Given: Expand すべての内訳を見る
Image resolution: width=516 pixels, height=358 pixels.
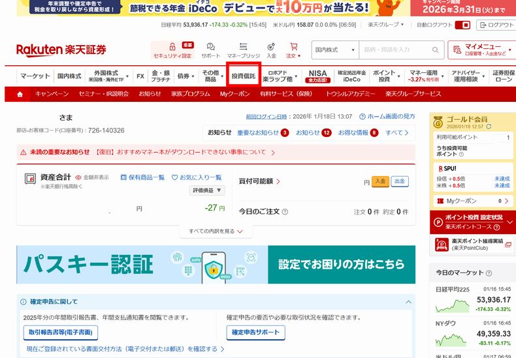Looking at the screenshot, I should (x=216, y=231).
